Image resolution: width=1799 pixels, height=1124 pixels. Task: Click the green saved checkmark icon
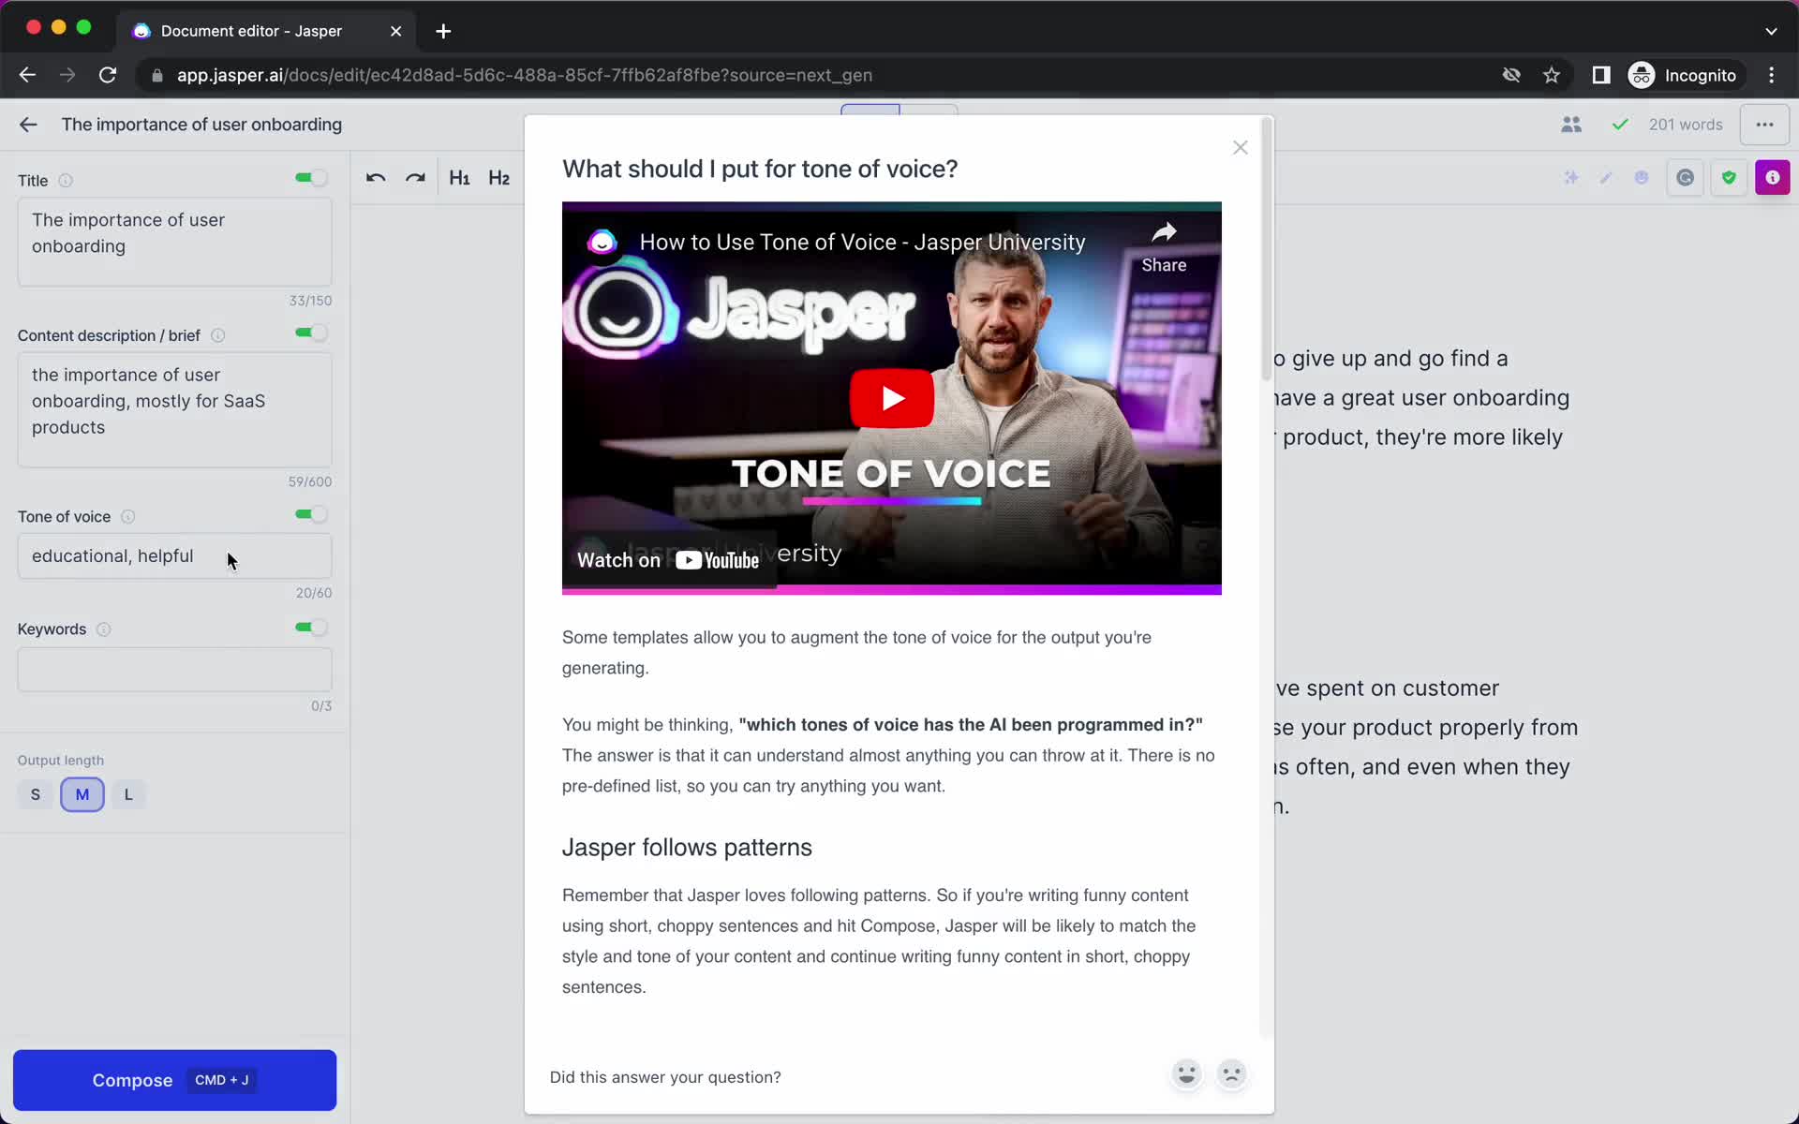pyautogui.click(x=1619, y=125)
